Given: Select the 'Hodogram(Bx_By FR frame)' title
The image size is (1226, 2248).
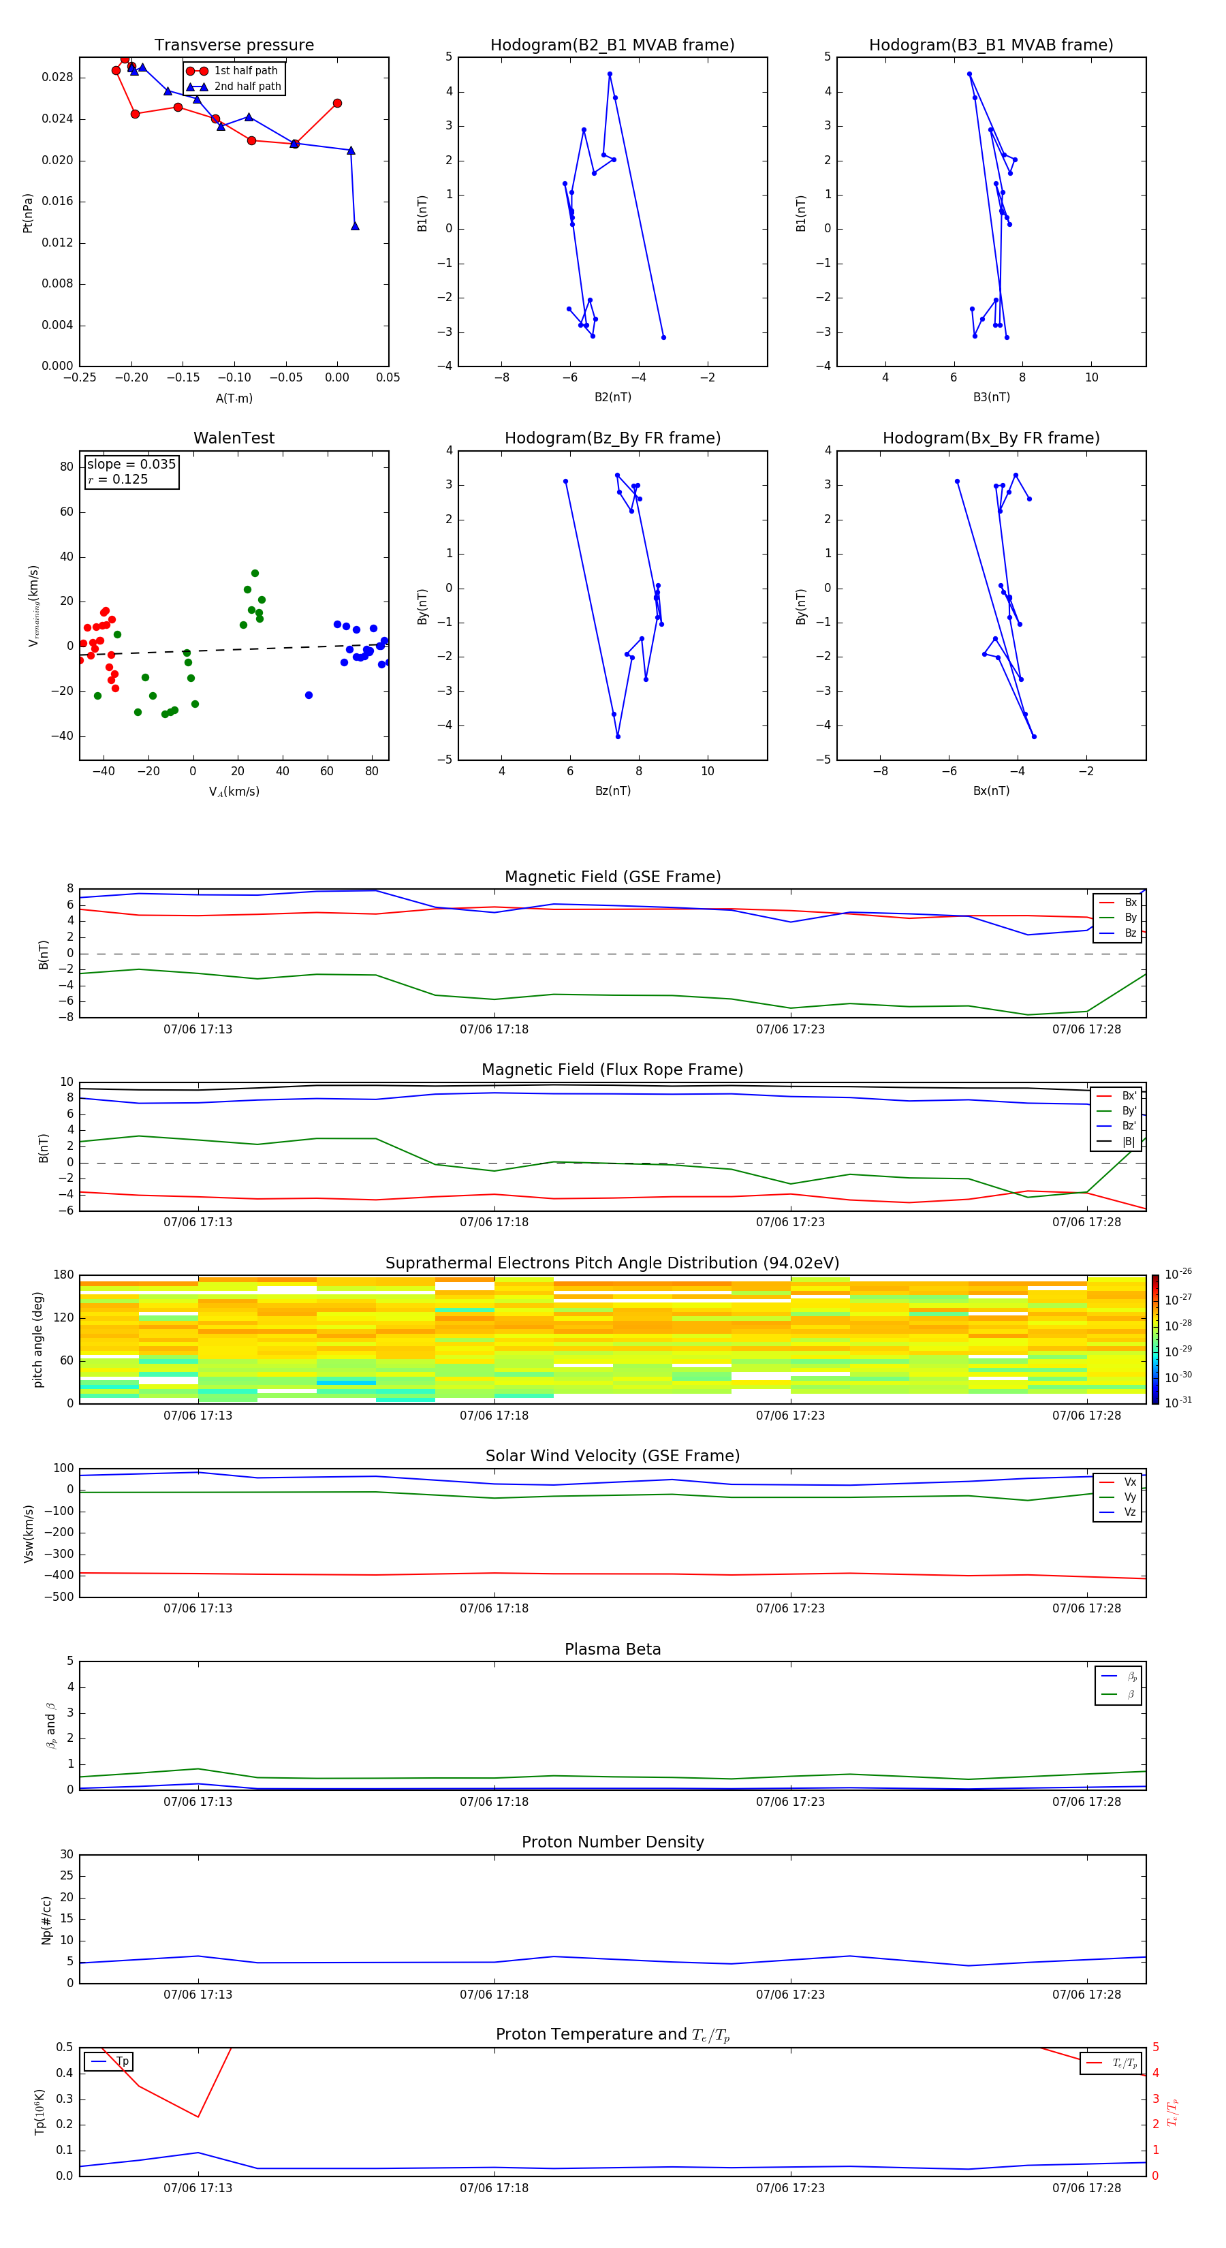Looking at the screenshot, I should pyautogui.click(x=991, y=438).
